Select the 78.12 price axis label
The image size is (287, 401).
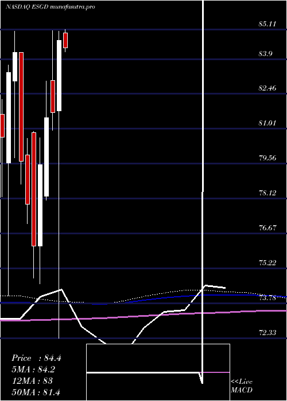click(267, 193)
